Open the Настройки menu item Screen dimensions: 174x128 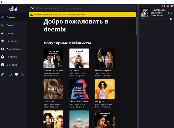pos(14,57)
